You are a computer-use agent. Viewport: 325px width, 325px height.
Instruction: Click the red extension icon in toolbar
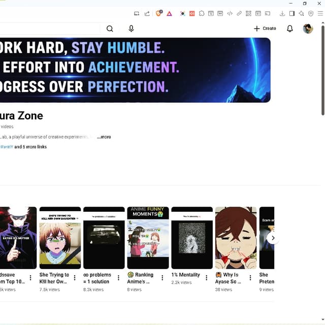tap(192, 14)
